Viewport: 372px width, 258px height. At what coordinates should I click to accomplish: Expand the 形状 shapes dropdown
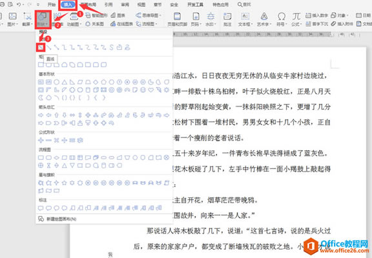click(43, 19)
